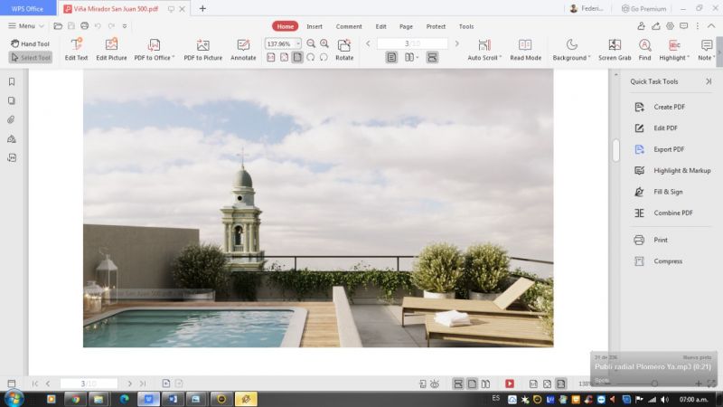Expand the quick access toolbar customization arrow
Viewport: 723px width, 407px height.
pos(125,26)
